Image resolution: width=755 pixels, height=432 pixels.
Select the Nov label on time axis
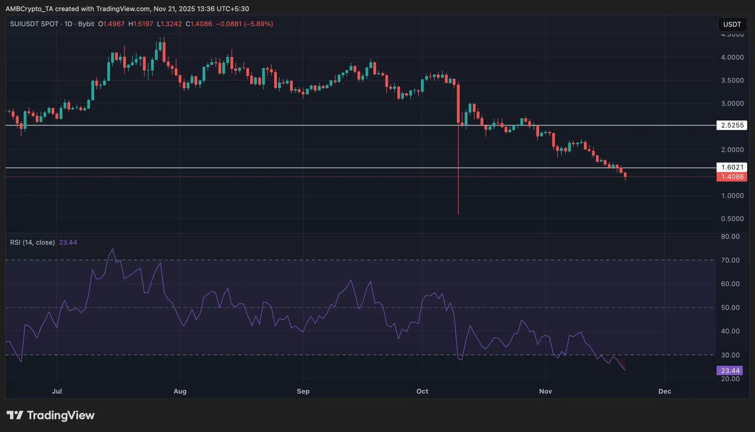pyautogui.click(x=545, y=391)
